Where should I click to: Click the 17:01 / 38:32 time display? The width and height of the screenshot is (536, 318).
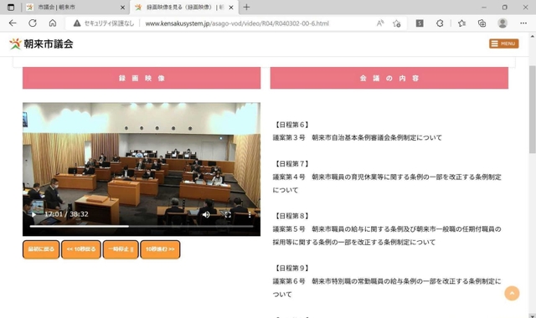tap(66, 214)
